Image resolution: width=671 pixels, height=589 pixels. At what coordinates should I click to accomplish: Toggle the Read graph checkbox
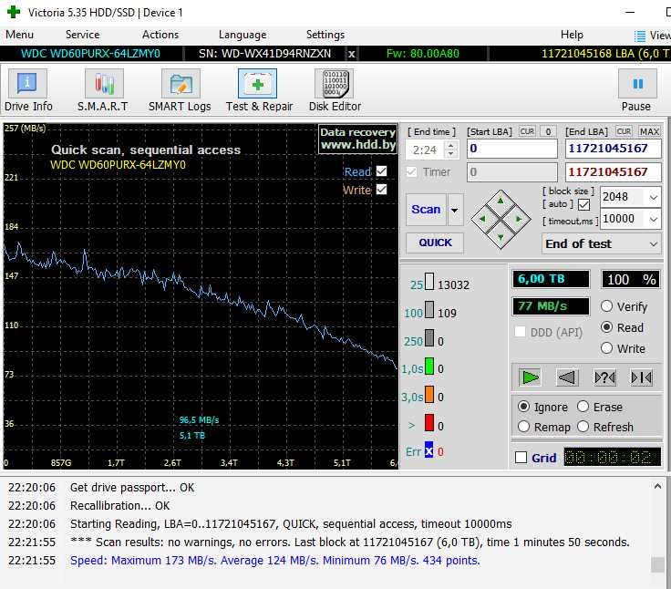coord(381,171)
